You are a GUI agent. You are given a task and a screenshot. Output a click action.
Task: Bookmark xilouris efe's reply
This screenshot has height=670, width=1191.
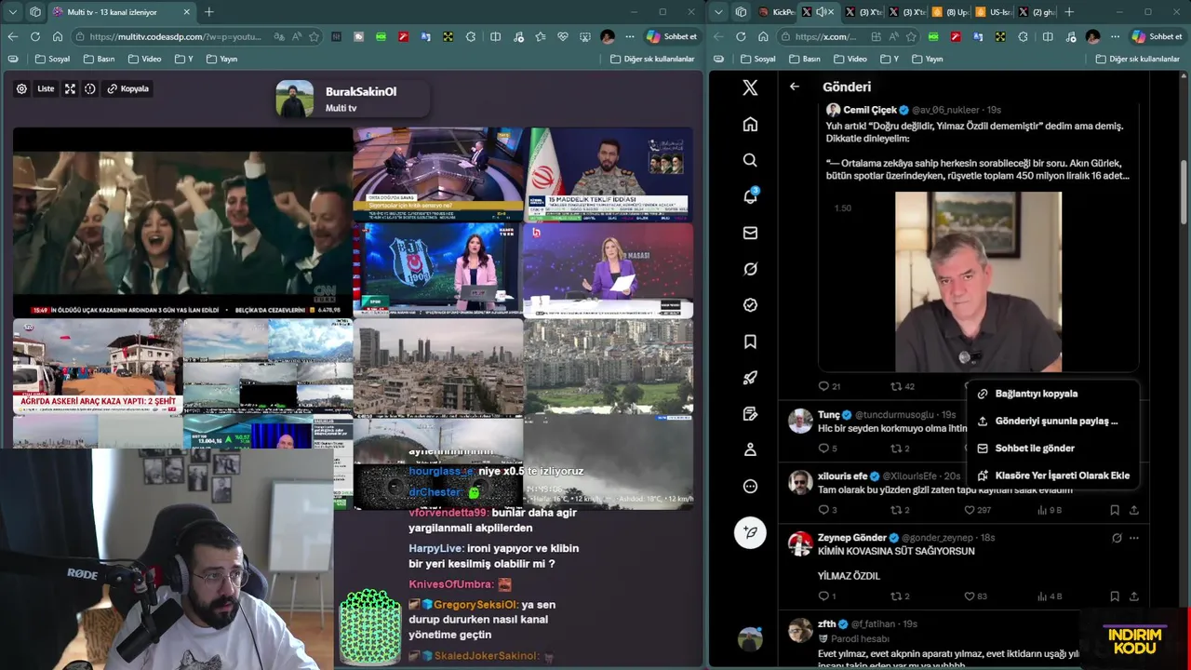click(1115, 510)
